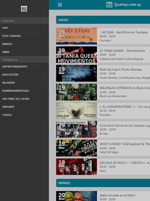The height and width of the screenshot is (201, 150).
Task: Select HOY in the sidebar
Action: click(x=24, y=28)
